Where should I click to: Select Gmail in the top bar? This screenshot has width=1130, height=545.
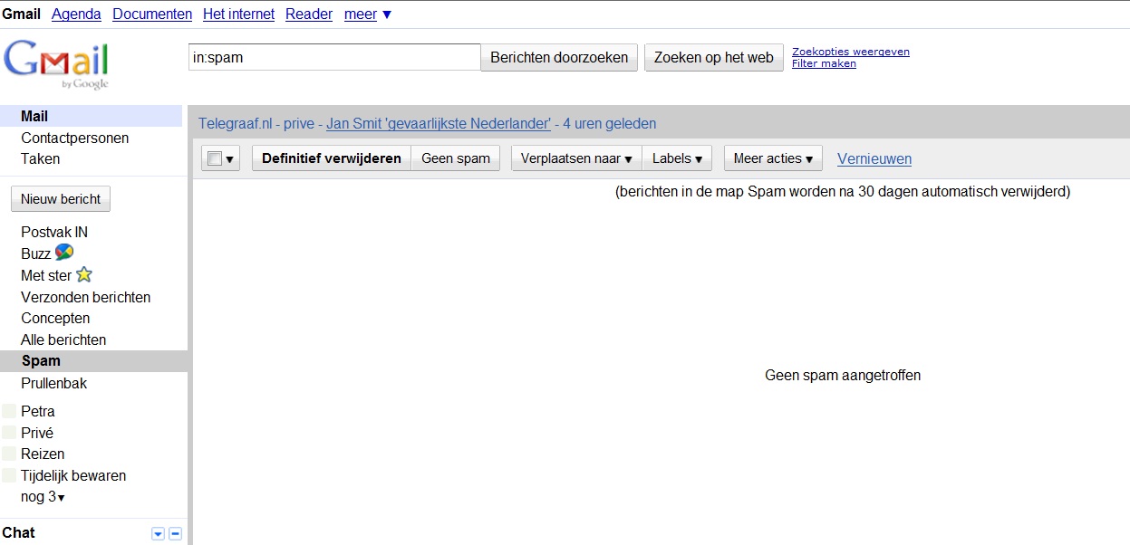[x=22, y=14]
